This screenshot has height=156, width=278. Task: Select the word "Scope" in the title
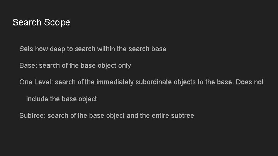click(x=57, y=23)
